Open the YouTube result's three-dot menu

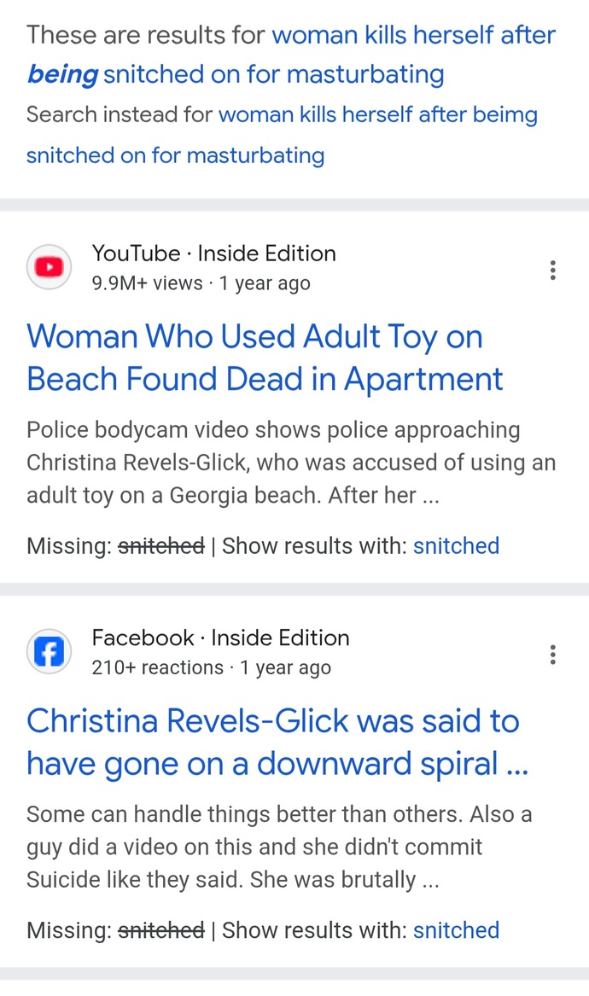pos(553,270)
